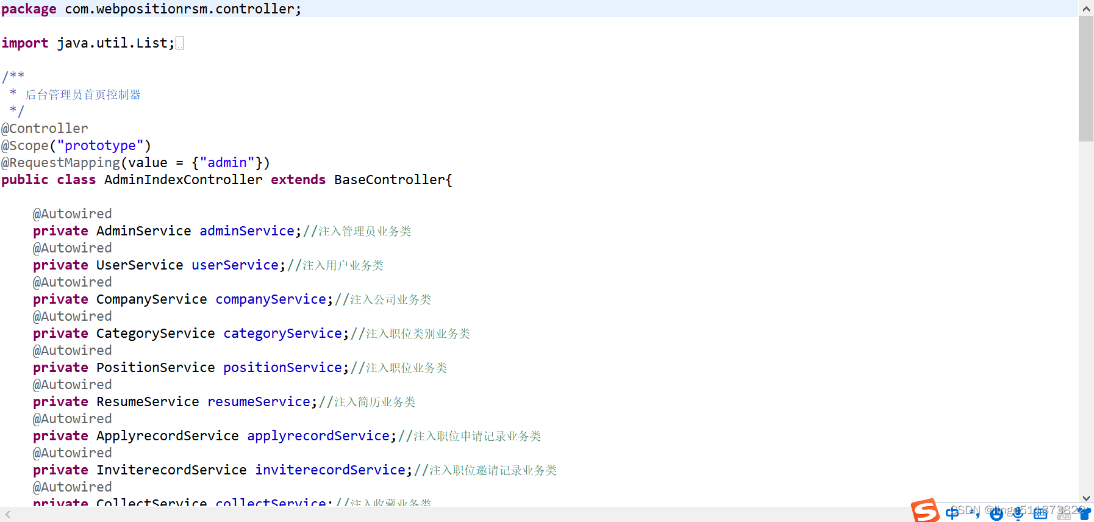The width and height of the screenshot is (1094, 522).
Task: Click the categoryService field name
Action: (282, 334)
